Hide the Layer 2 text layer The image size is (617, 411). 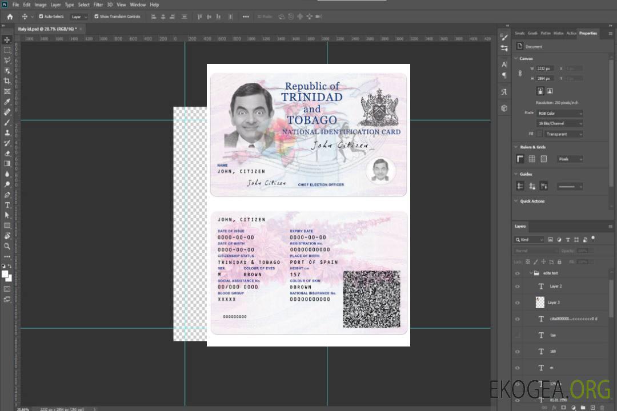[x=518, y=287]
